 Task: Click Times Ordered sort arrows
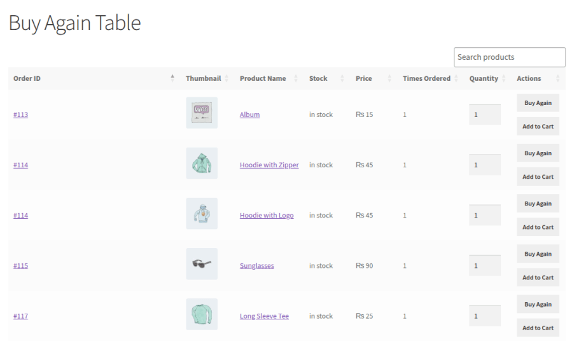click(456, 78)
